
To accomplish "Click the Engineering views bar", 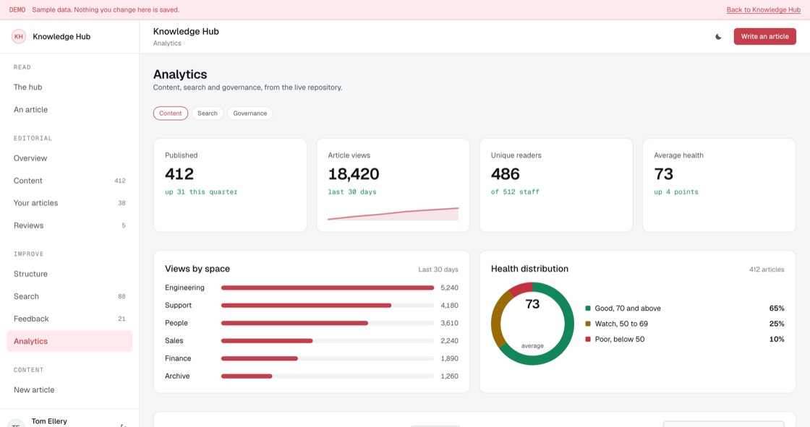I will (x=328, y=288).
